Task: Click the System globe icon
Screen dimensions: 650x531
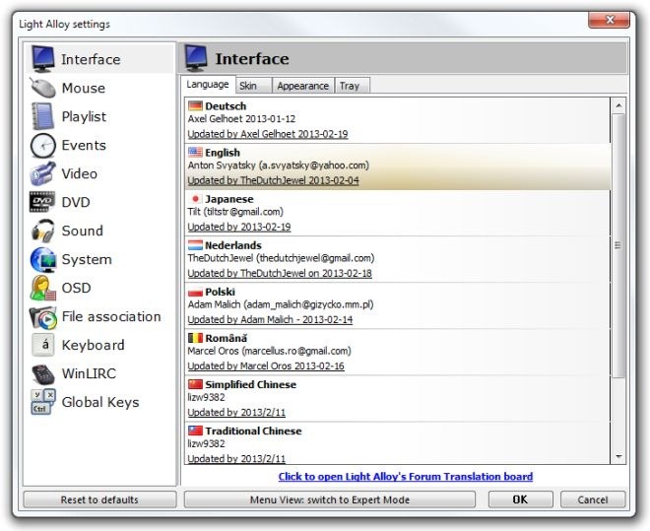Action: 42,259
